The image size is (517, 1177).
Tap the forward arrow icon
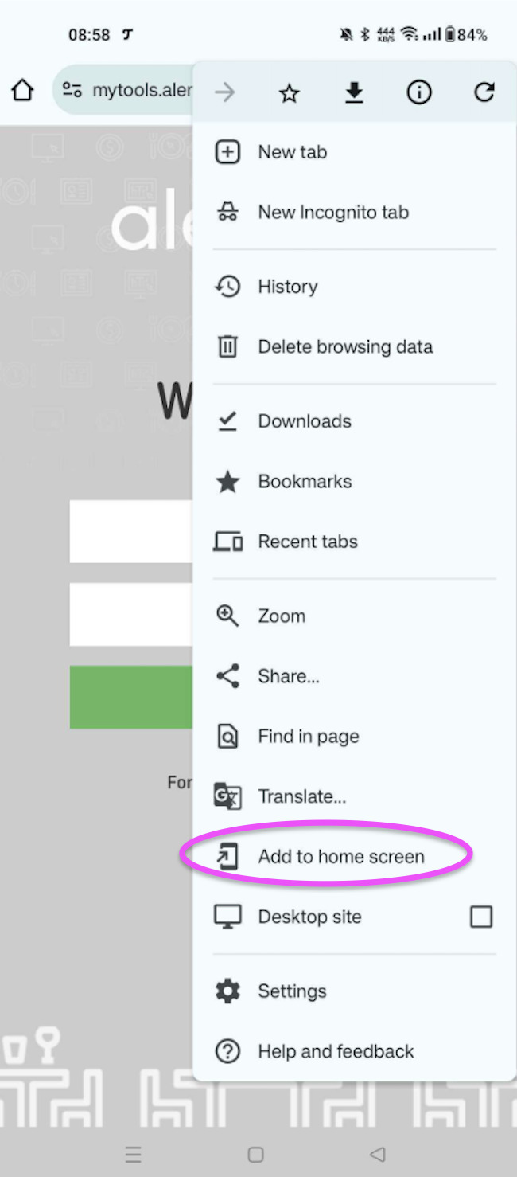click(x=225, y=93)
